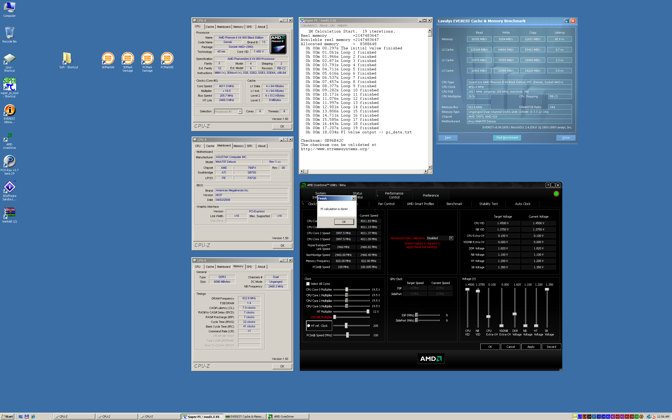Click the help question mark in OverDrive
Screen dimensions: 672x420
[548, 185]
